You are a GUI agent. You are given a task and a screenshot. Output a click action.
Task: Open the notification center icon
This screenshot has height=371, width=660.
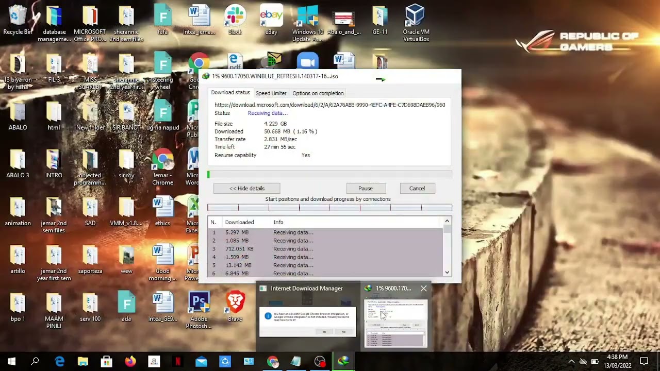click(x=644, y=362)
